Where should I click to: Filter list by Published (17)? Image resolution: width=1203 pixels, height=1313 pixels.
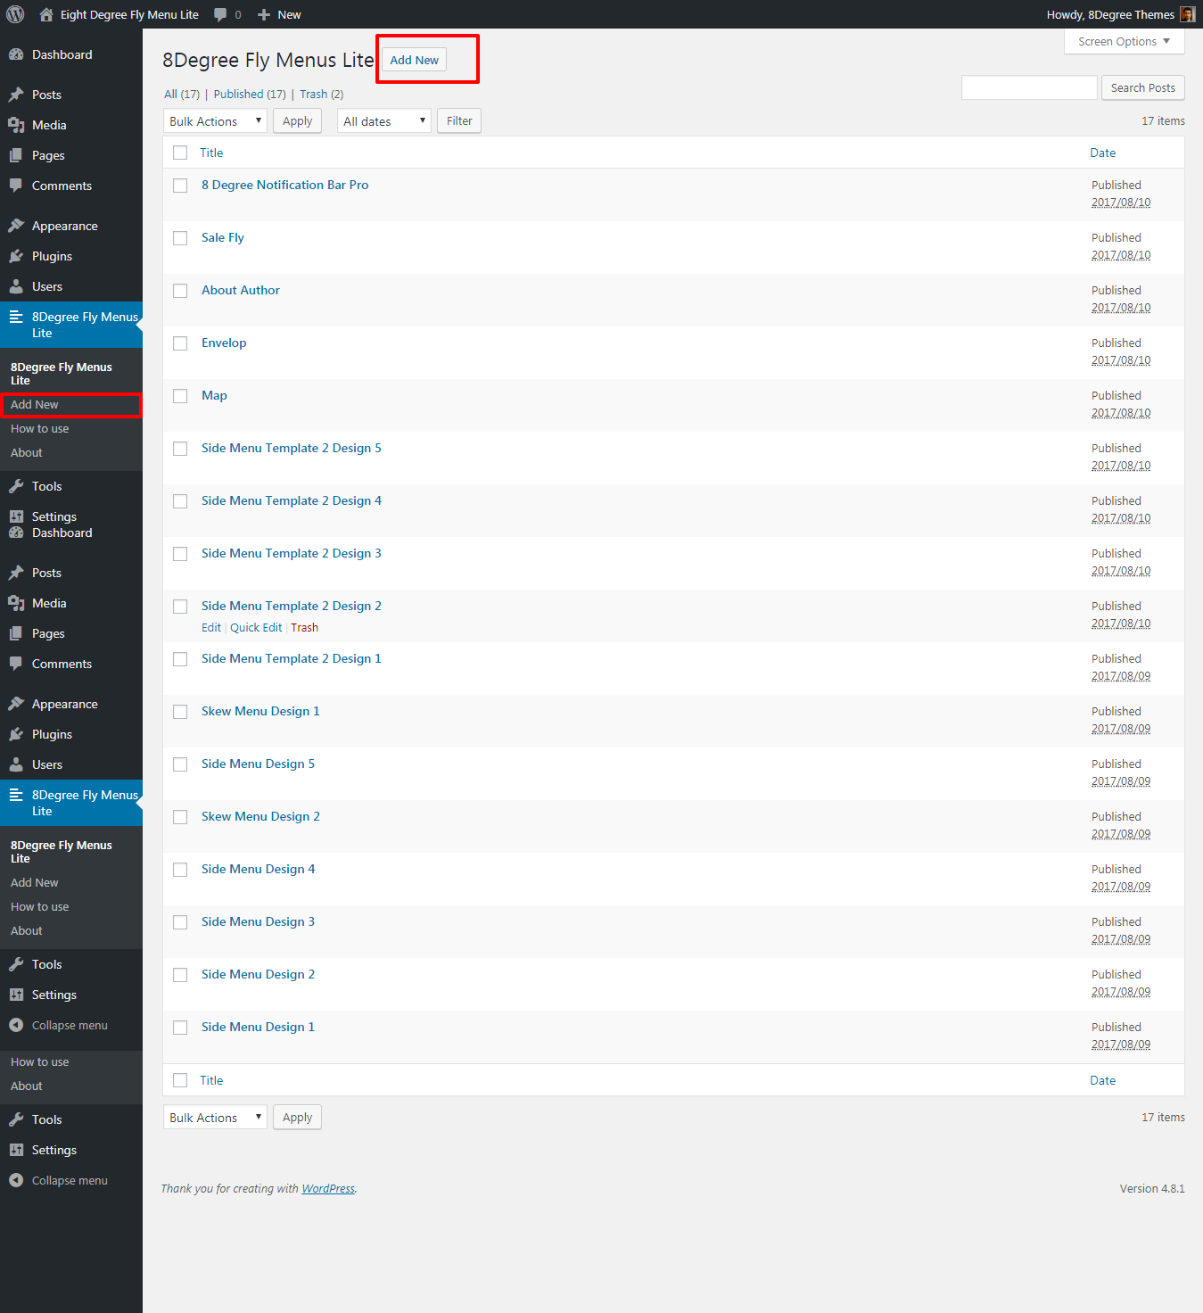pos(250,94)
